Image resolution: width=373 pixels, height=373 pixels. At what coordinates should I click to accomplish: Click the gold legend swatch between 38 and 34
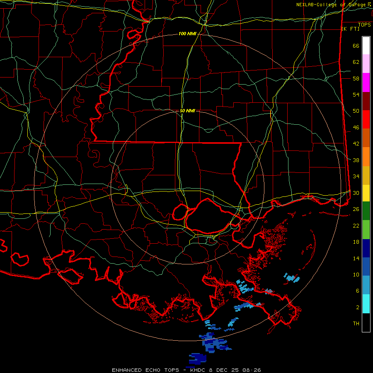click(x=366, y=175)
